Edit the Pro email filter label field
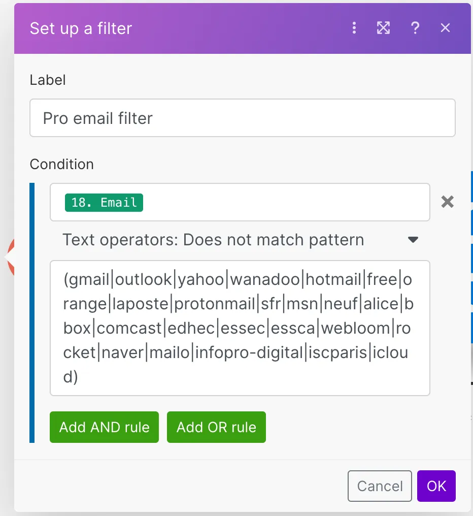The image size is (473, 516). coord(243,118)
